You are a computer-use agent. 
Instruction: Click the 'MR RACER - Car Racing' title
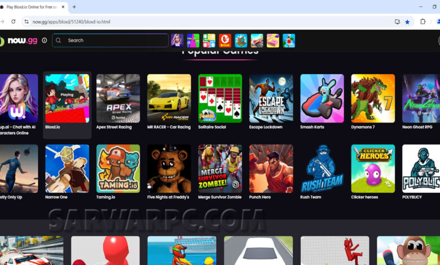point(169,127)
